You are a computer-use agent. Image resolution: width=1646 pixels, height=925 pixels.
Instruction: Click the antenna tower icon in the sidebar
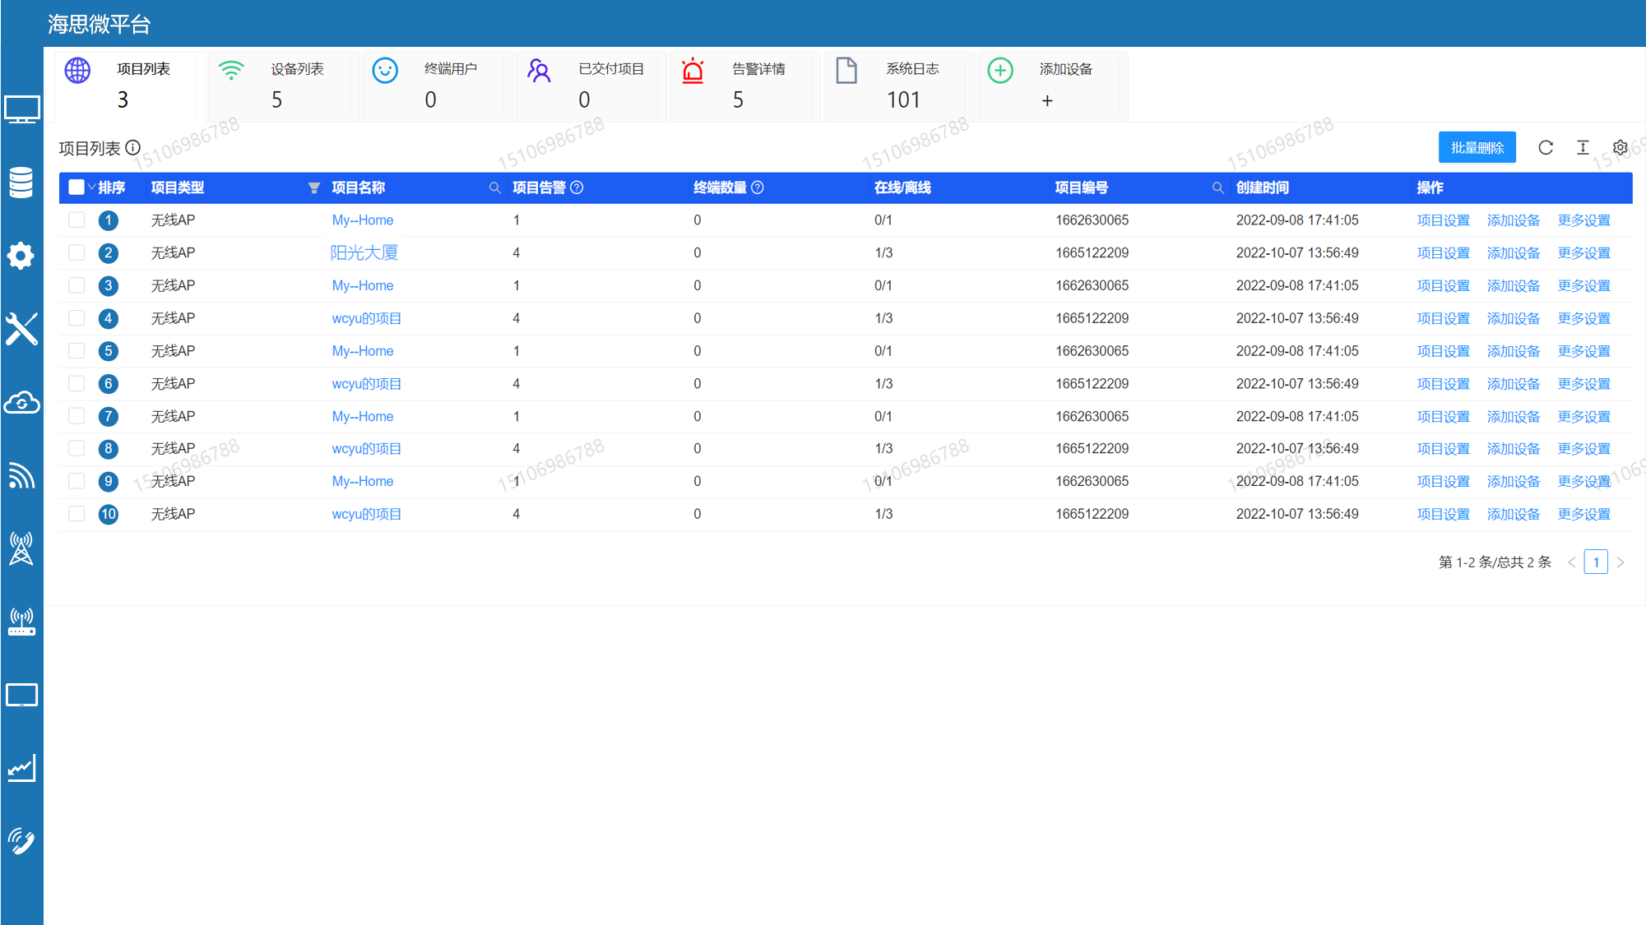[21, 548]
